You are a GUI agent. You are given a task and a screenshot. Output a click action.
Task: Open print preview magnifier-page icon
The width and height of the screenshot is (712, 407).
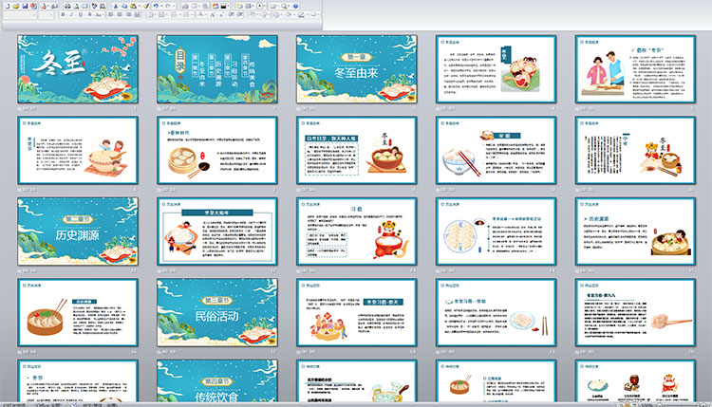[76, 6]
